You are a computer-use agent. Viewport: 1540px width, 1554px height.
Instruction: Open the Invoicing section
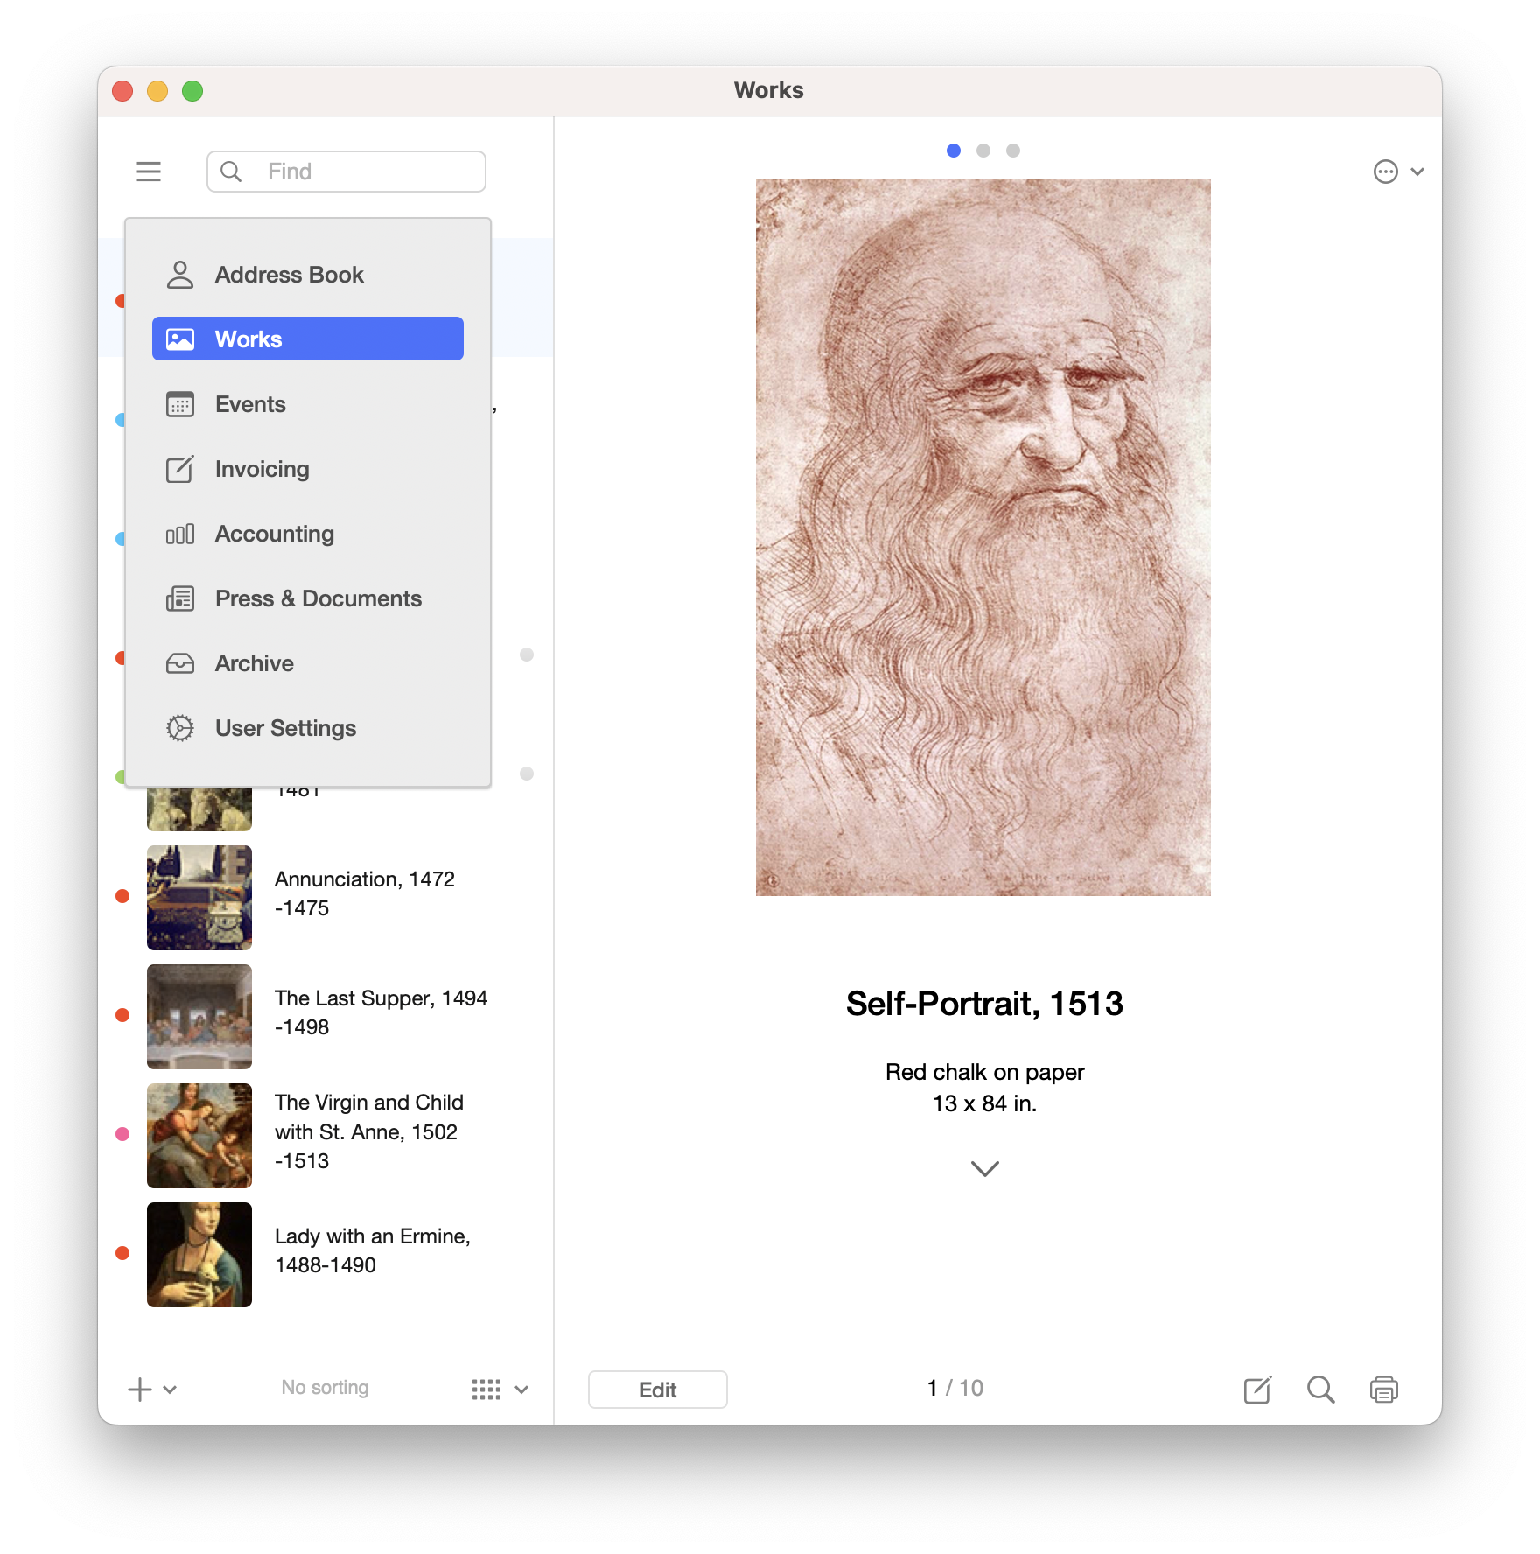click(x=261, y=469)
